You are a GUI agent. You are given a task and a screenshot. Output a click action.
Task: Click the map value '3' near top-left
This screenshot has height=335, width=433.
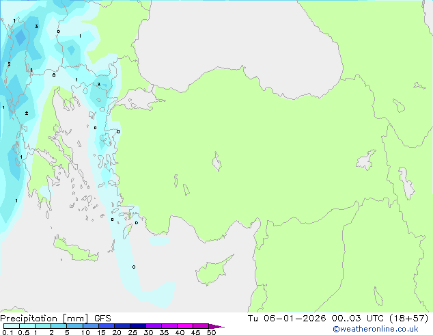[36, 26]
